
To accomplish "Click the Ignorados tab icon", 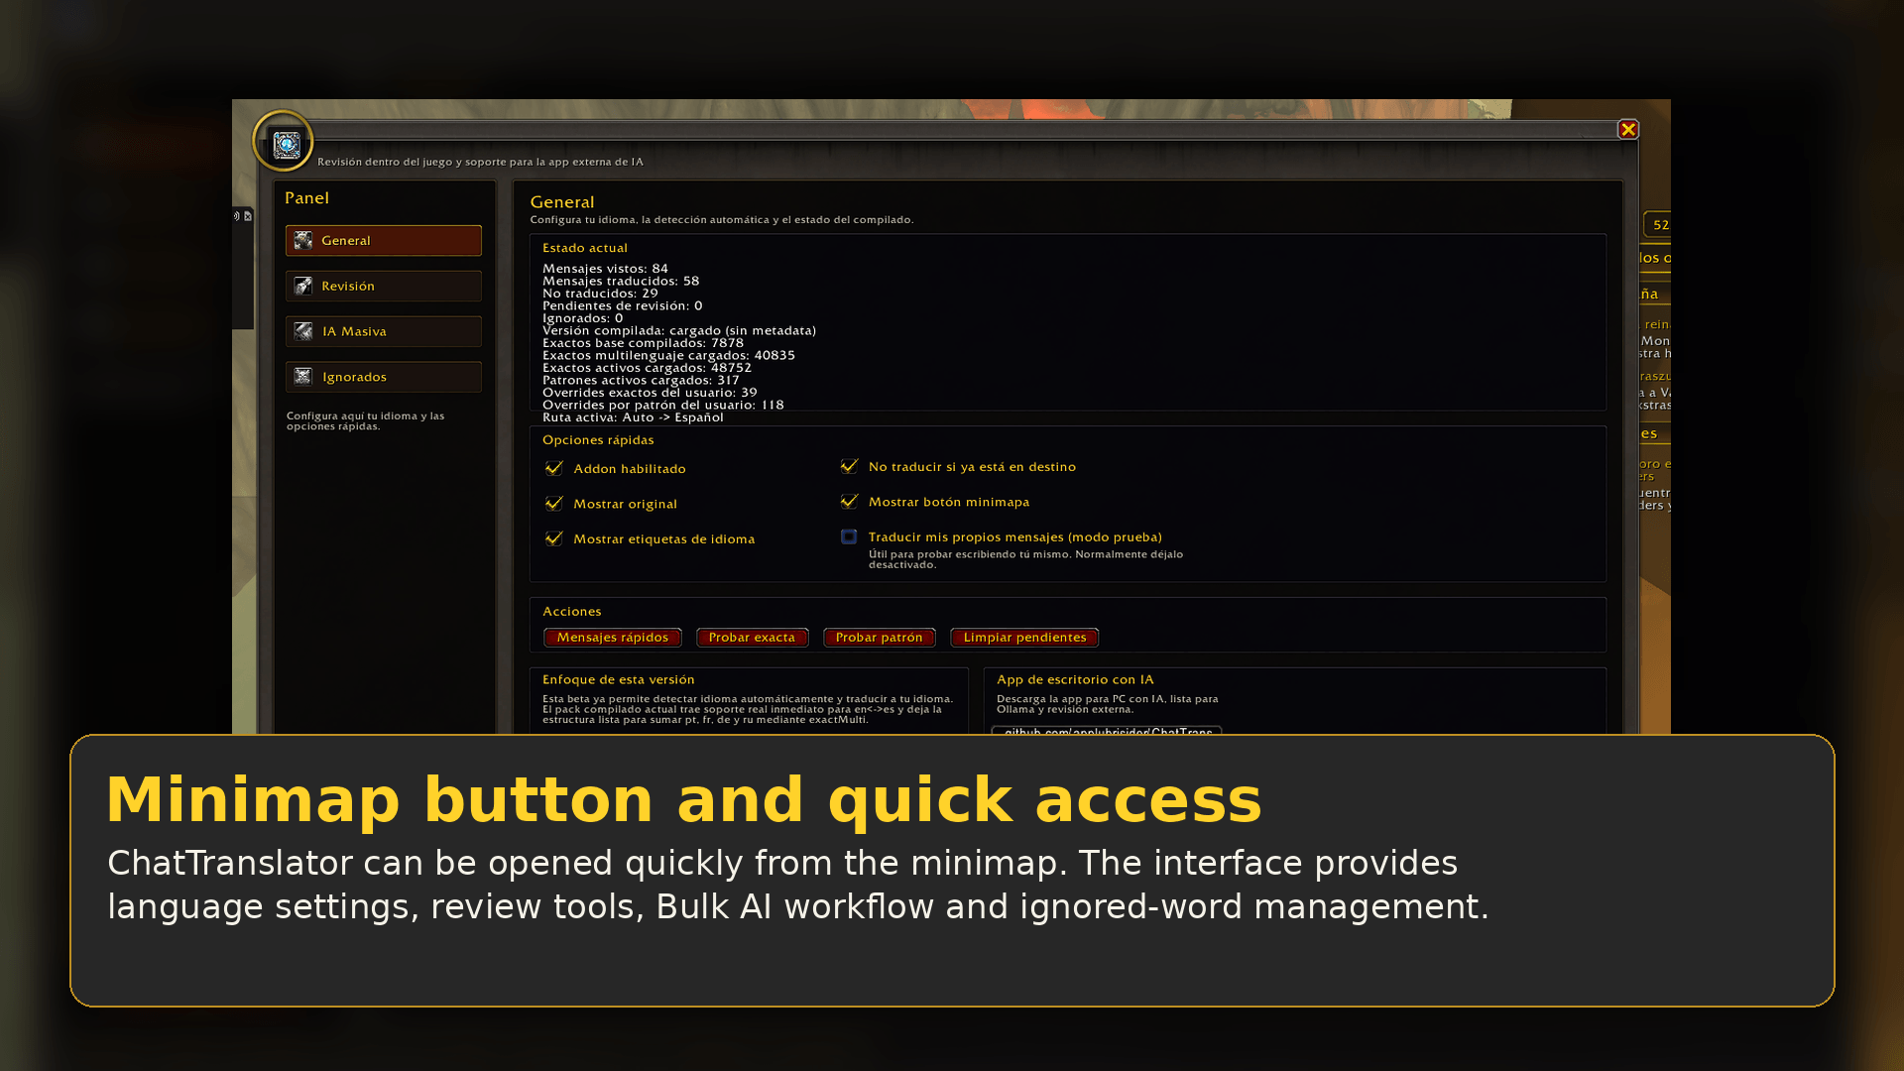I will pos(303,377).
